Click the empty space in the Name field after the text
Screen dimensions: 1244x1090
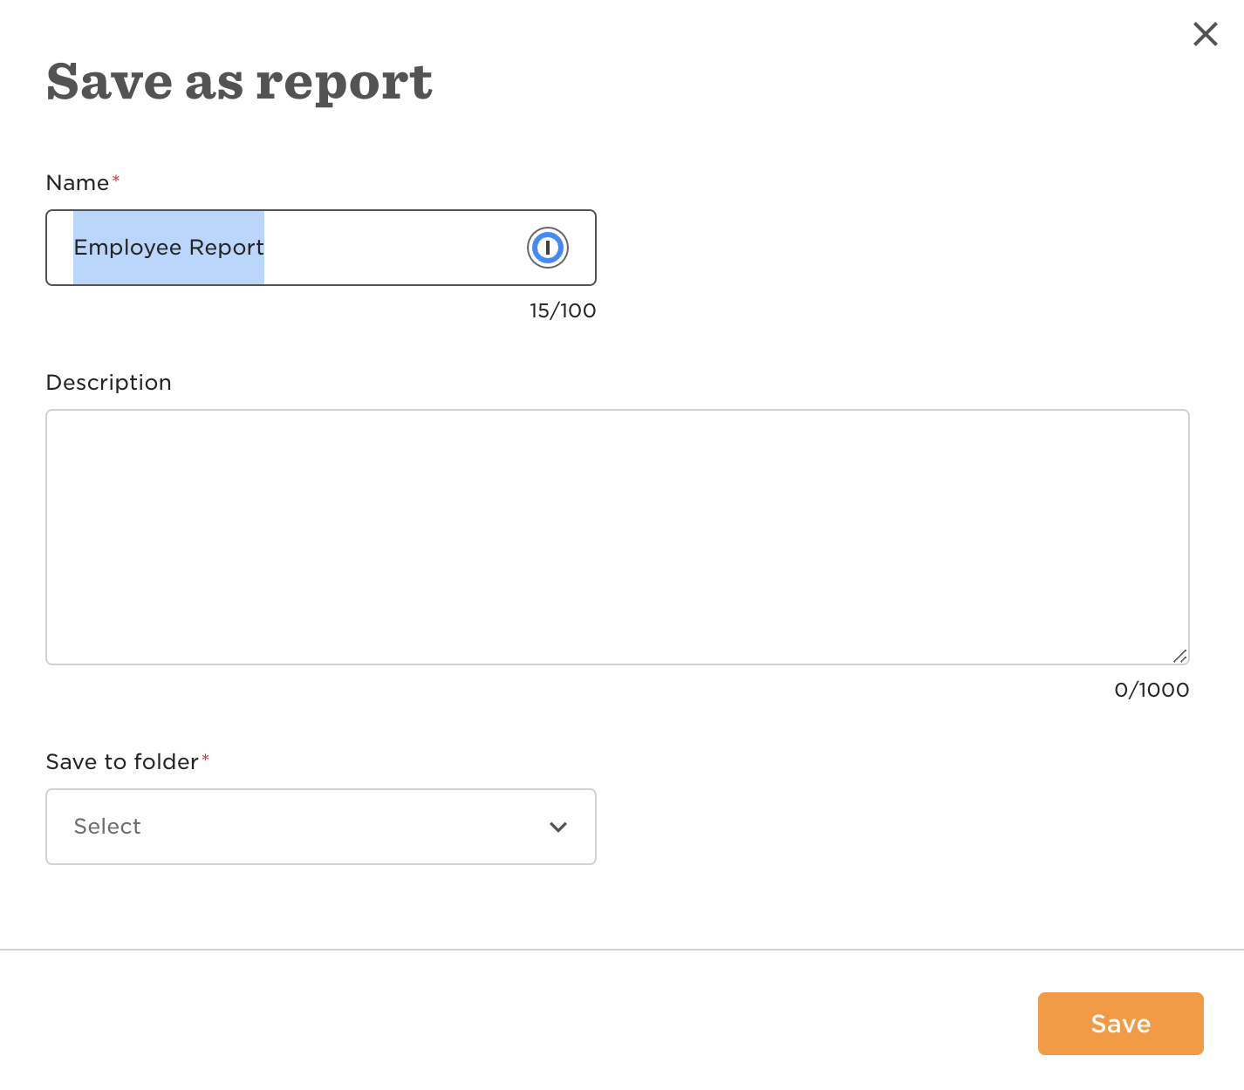click(x=393, y=248)
